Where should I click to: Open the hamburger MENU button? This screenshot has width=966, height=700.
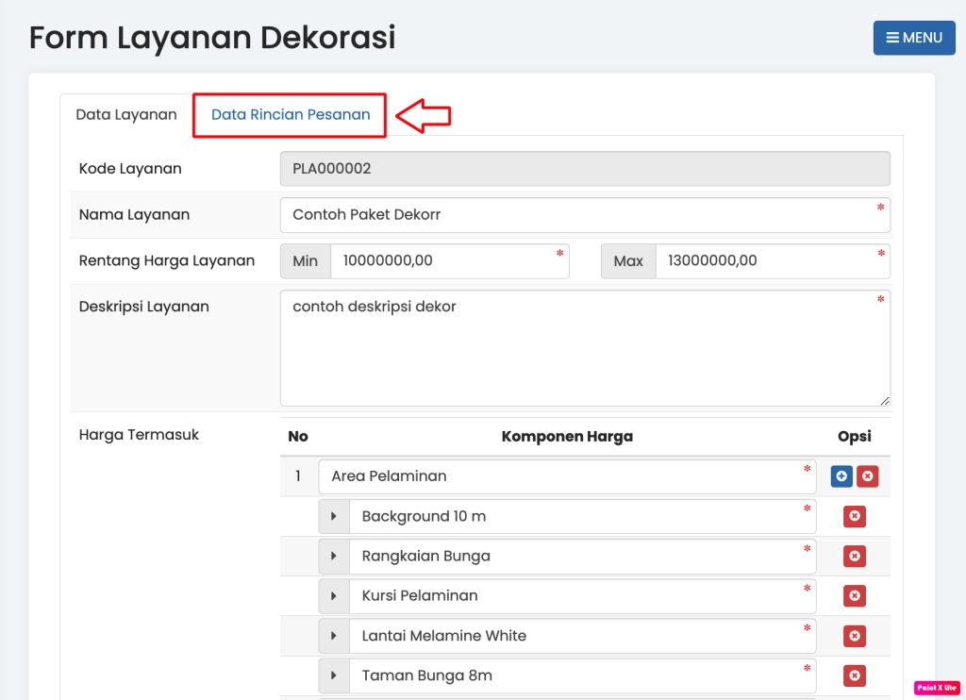pos(913,38)
